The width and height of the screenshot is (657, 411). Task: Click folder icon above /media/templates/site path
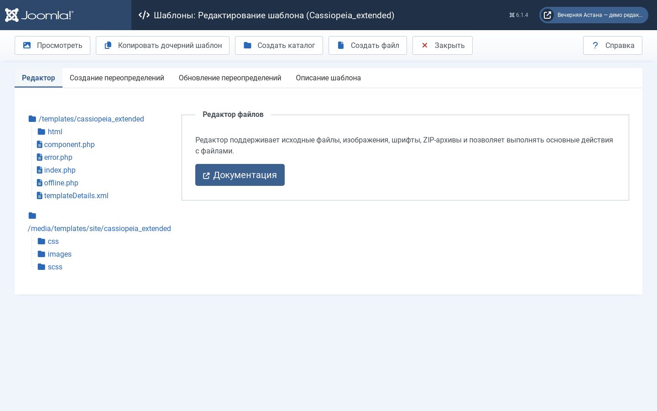coord(32,216)
